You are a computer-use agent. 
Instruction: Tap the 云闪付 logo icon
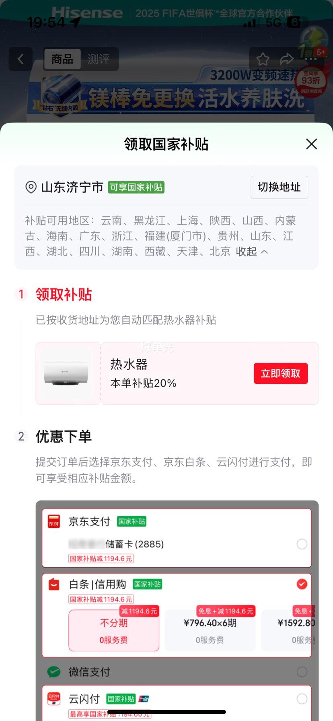(x=54, y=699)
